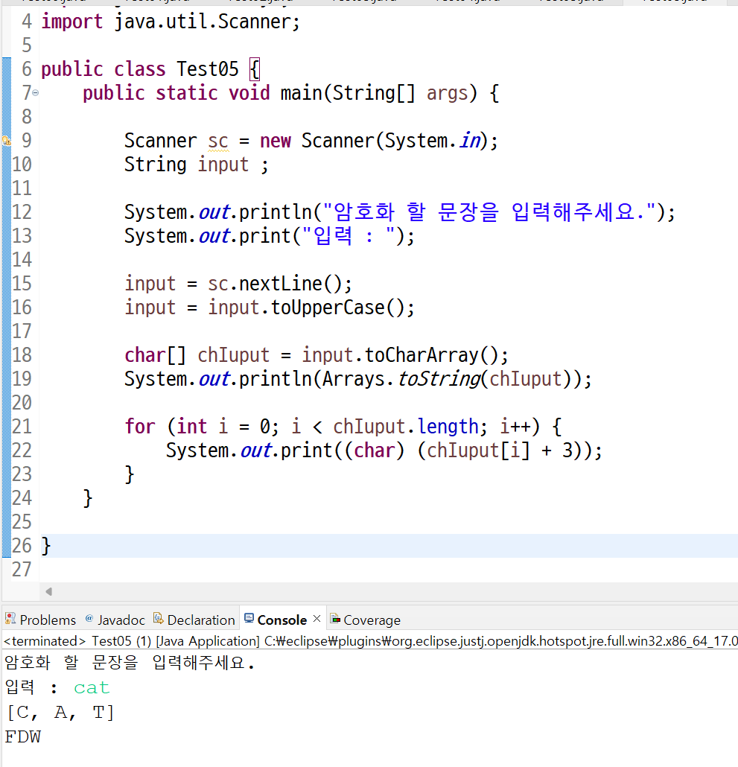The width and height of the screenshot is (738, 767).
Task: Click the green 'cat' input in the console
Action: 92,688
